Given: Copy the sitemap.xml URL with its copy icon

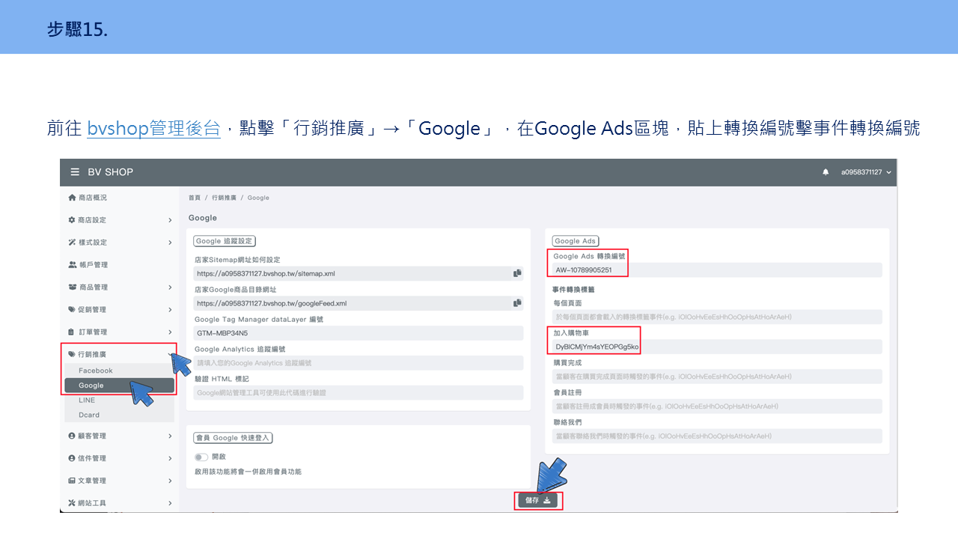Looking at the screenshot, I should 517,273.
